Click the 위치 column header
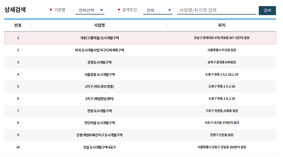Image resolution: width=283 pixels, height=157 pixels. tap(221, 25)
